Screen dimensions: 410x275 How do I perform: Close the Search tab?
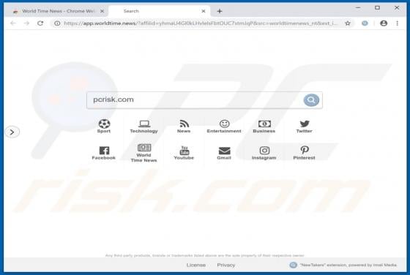pyautogui.click(x=204, y=11)
